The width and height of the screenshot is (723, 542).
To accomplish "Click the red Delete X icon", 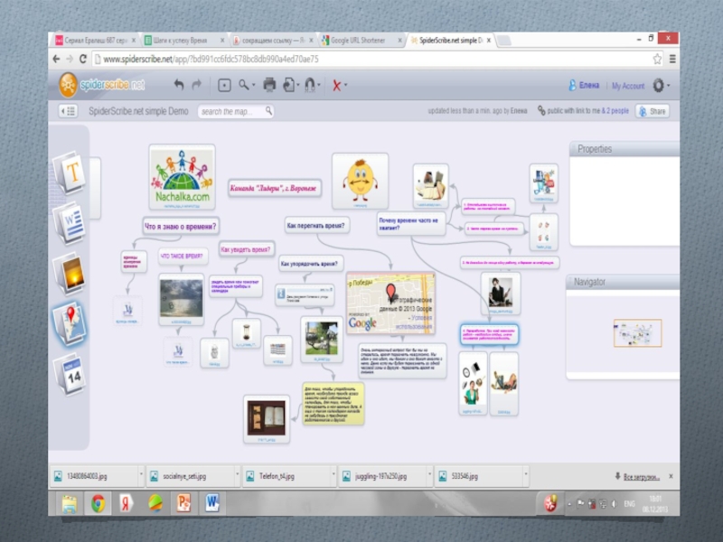I will (336, 86).
